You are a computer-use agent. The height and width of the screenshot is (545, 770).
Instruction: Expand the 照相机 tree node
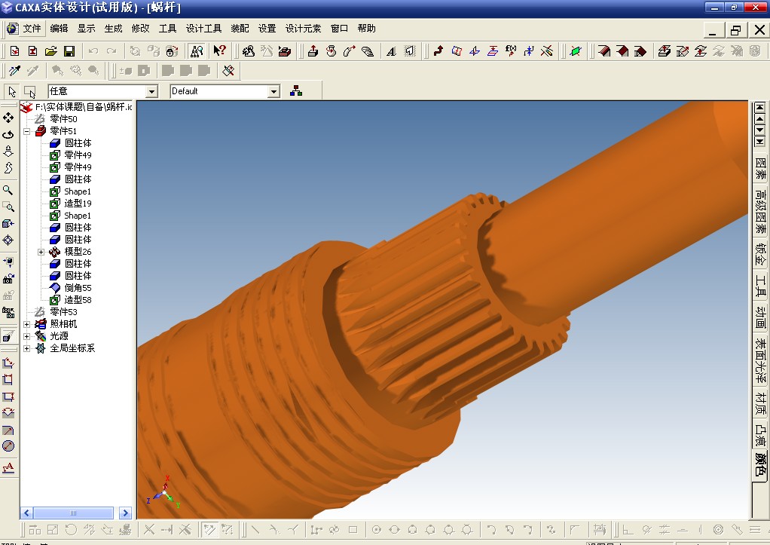(x=27, y=324)
